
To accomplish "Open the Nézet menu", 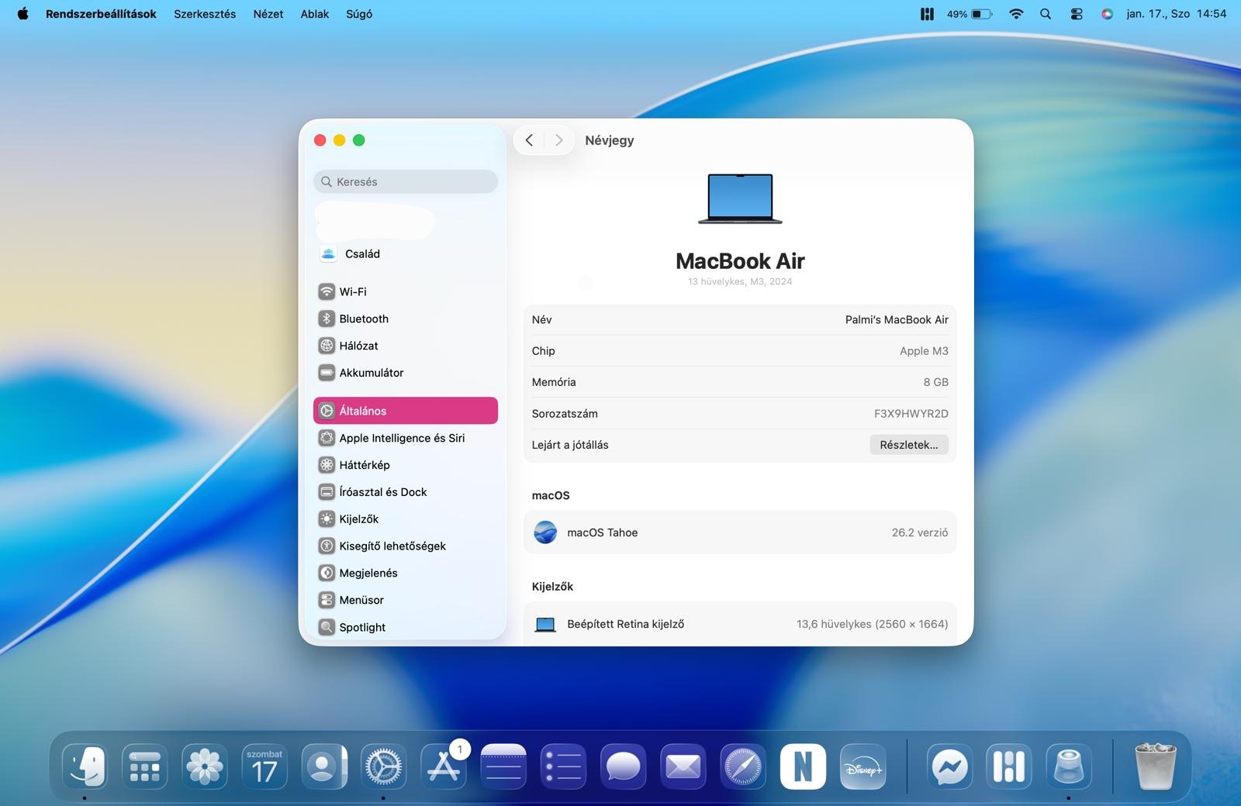I will pos(268,14).
